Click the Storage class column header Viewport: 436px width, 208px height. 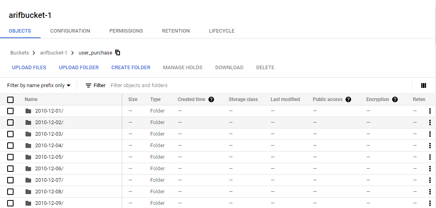(243, 99)
